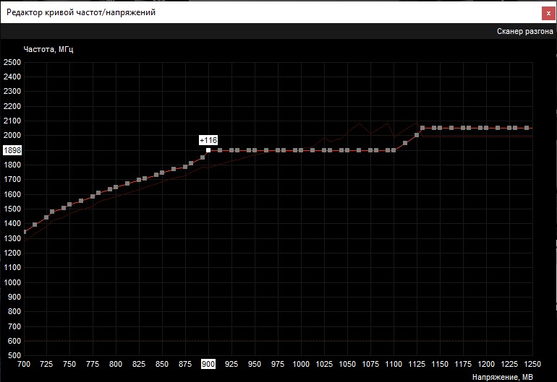This screenshot has height=382, width=557.
Task: Select the curve point at 750 mV
Action: point(69,204)
